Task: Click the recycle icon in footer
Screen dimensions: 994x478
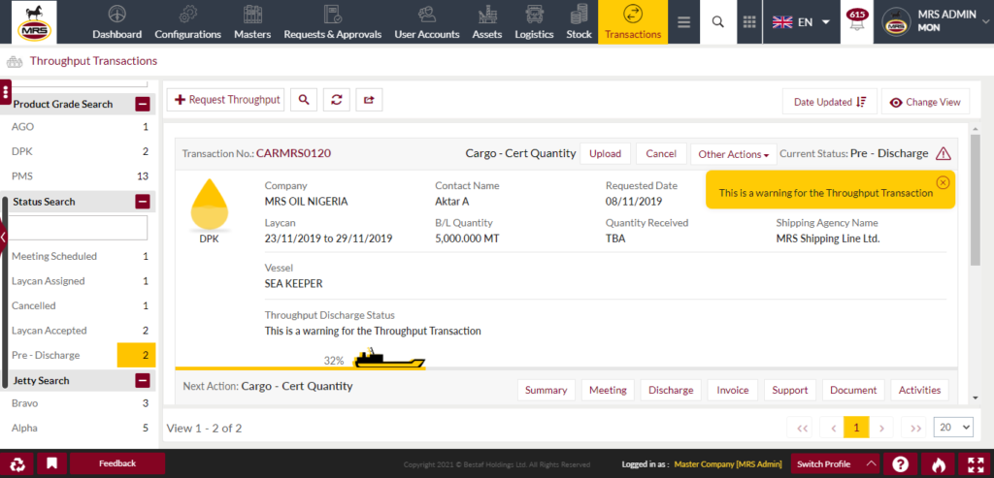Action: 17,464
